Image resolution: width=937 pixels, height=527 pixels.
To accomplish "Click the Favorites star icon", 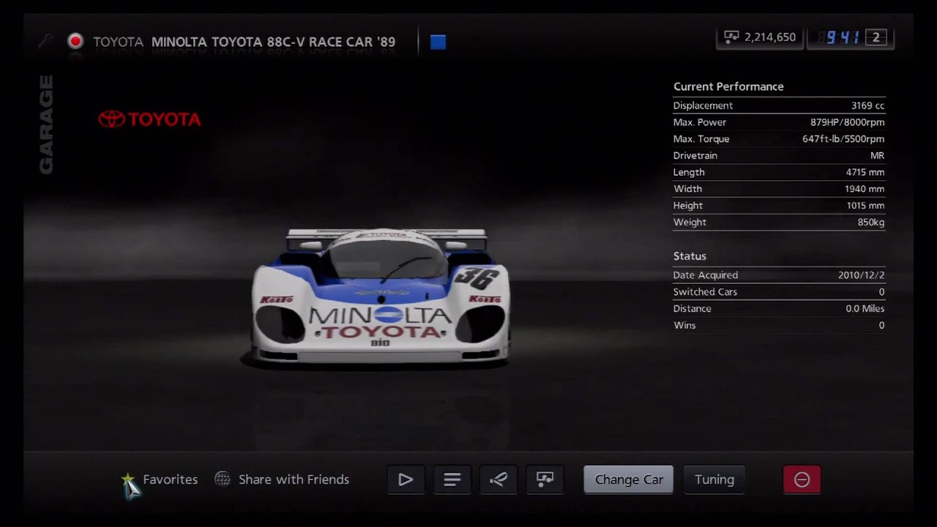I will [x=128, y=480].
